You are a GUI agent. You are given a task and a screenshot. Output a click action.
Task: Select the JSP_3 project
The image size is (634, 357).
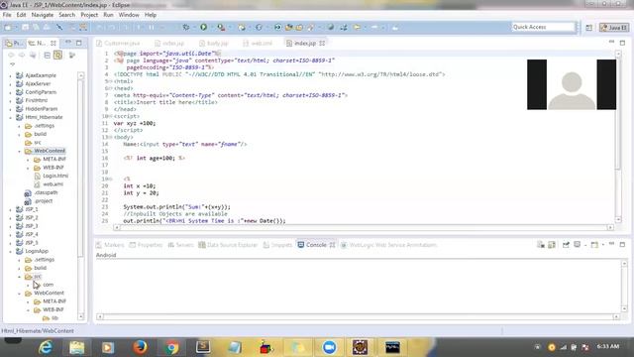click(x=32, y=226)
